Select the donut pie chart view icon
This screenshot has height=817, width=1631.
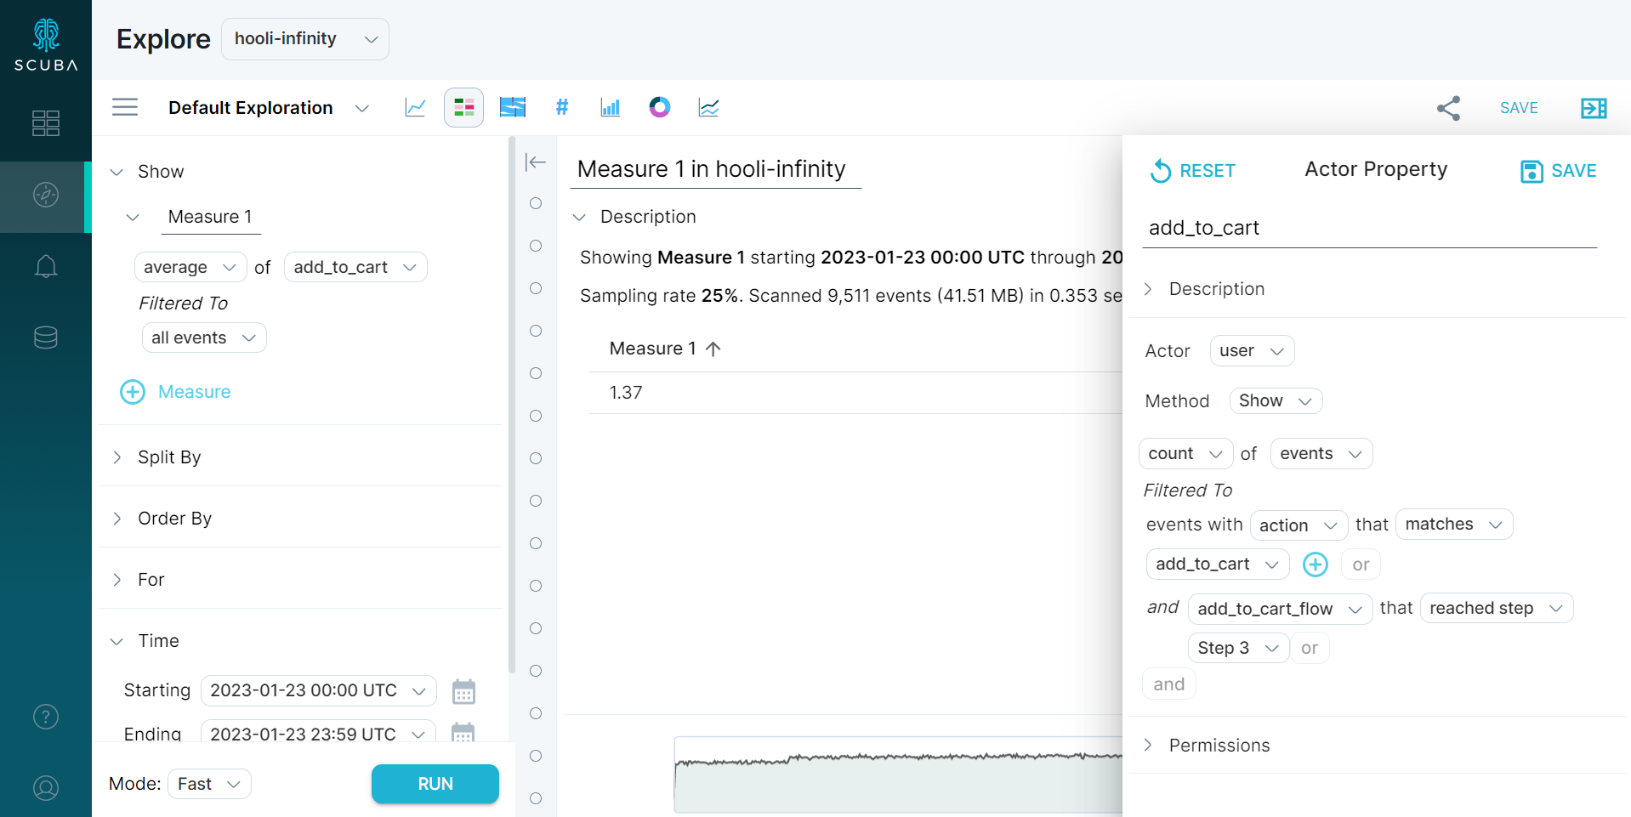click(x=659, y=107)
